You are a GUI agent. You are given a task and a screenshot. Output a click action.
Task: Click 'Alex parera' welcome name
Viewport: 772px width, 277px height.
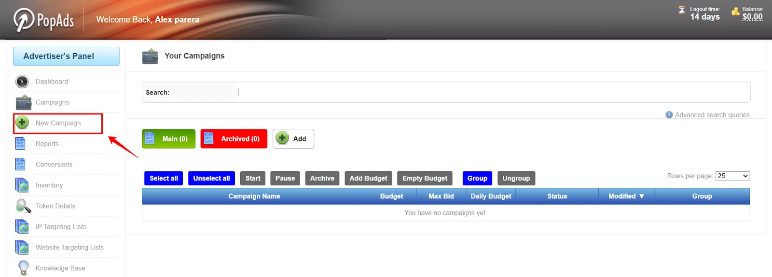pyautogui.click(x=177, y=20)
